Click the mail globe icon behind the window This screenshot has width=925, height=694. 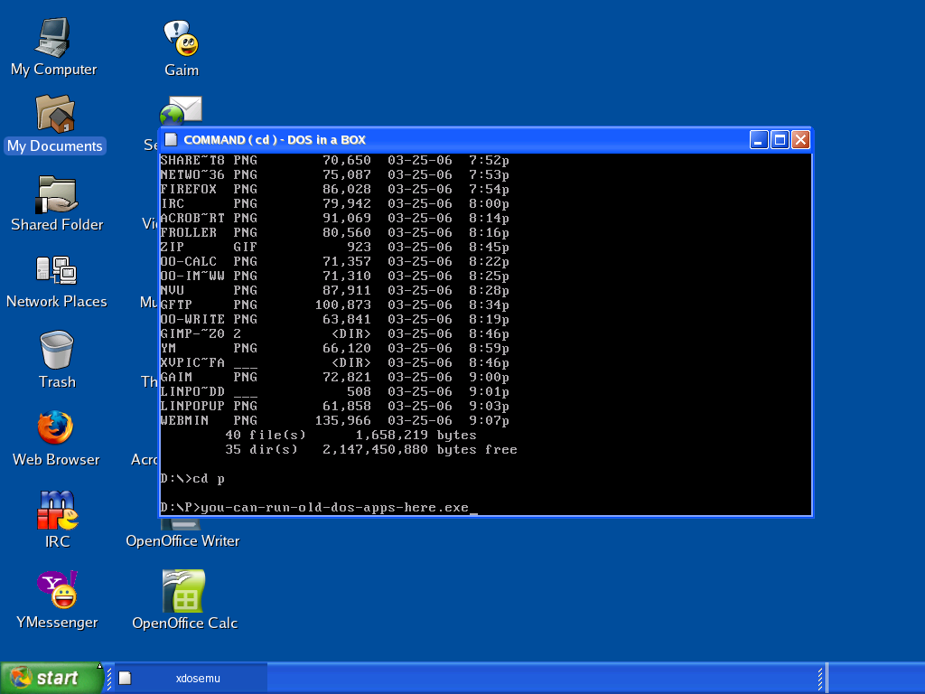point(182,112)
